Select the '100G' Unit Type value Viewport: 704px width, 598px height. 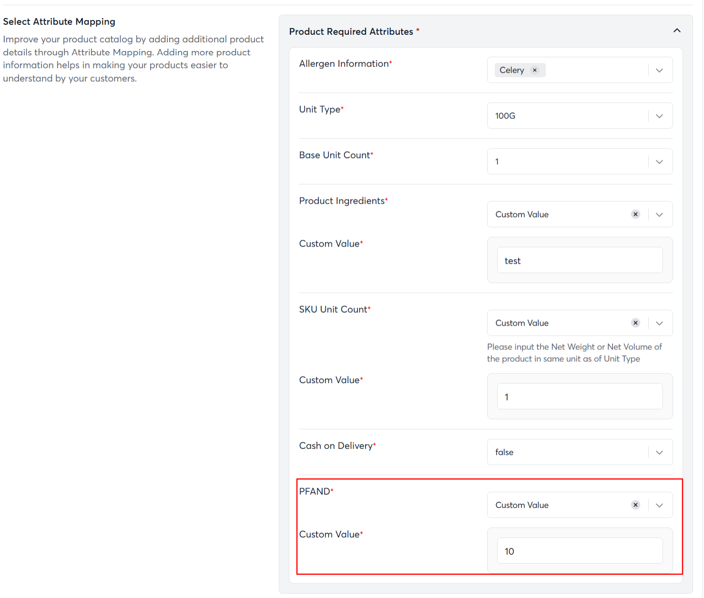[x=505, y=116]
